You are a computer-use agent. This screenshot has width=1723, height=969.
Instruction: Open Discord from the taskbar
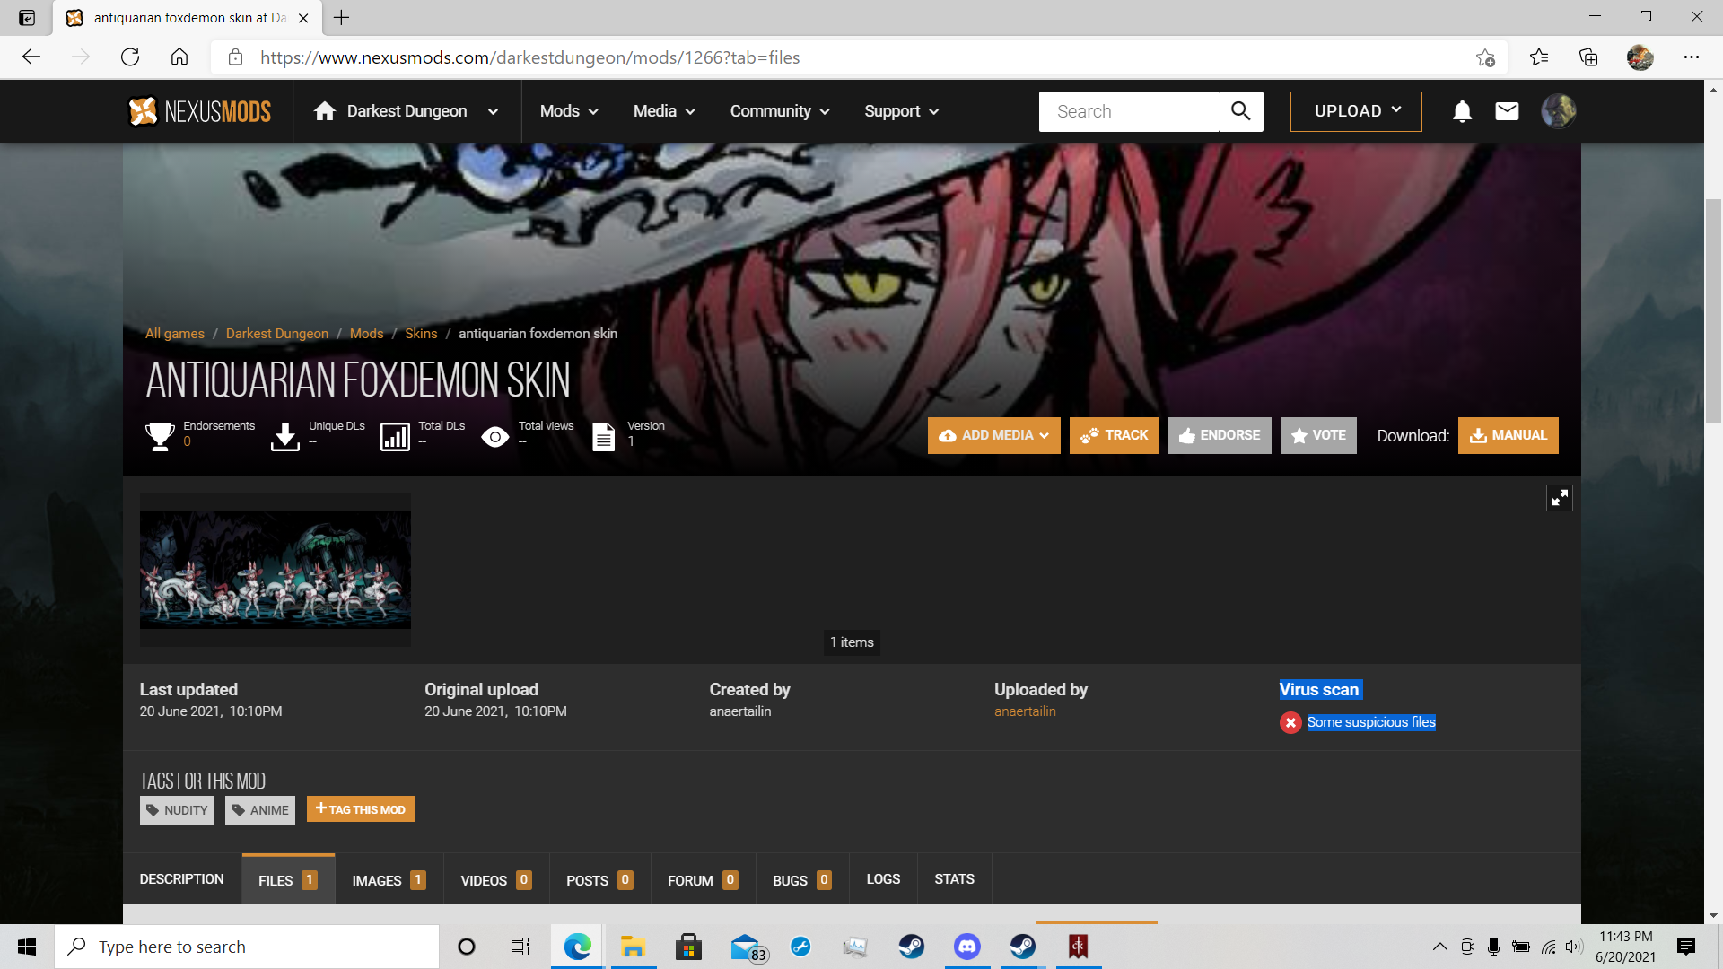coord(966,947)
